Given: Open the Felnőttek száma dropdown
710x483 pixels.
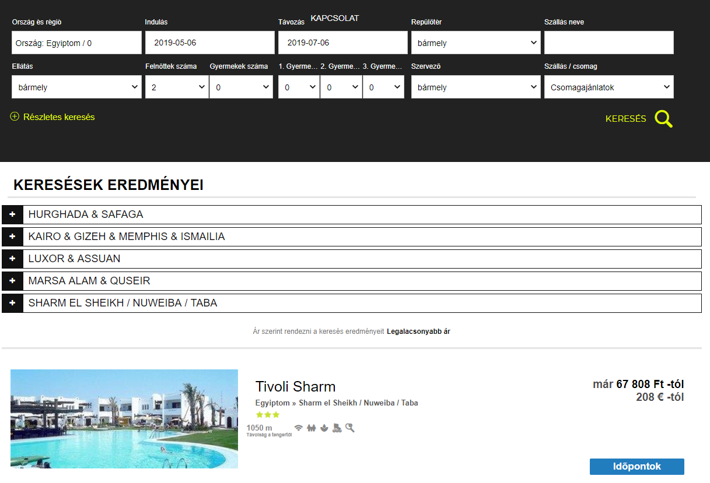Looking at the screenshot, I should [x=177, y=87].
